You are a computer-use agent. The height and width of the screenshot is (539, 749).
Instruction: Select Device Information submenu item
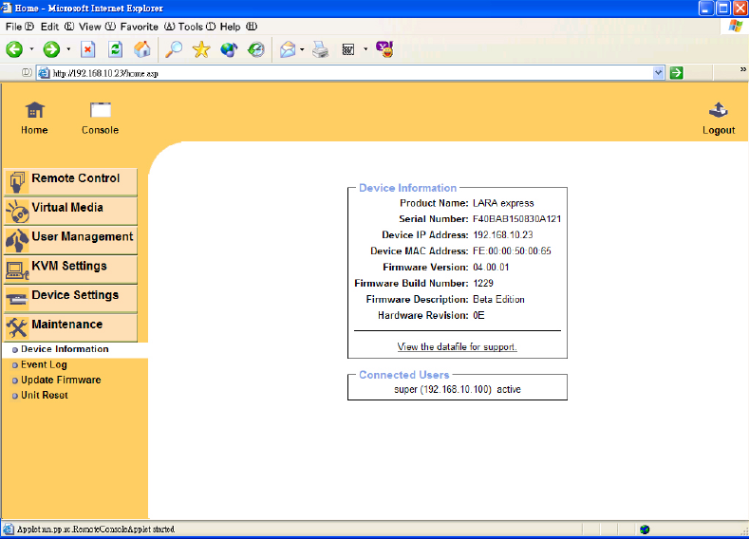tap(65, 349)
